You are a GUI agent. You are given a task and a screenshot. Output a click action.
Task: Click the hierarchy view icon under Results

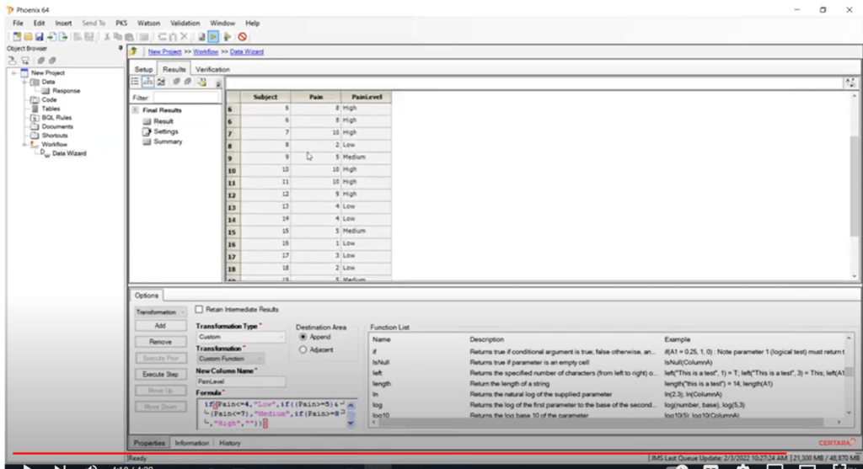coord(148,82)
